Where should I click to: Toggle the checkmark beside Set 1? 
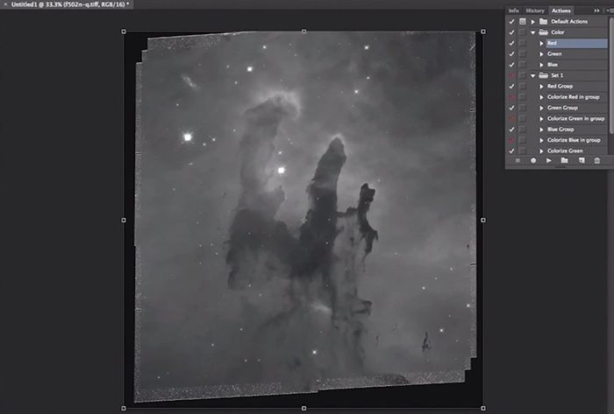point(511,75)
